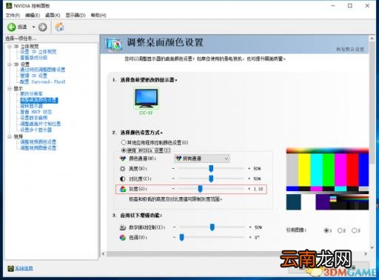Open 设置 3D 立体视觉 task

point(38,52)
